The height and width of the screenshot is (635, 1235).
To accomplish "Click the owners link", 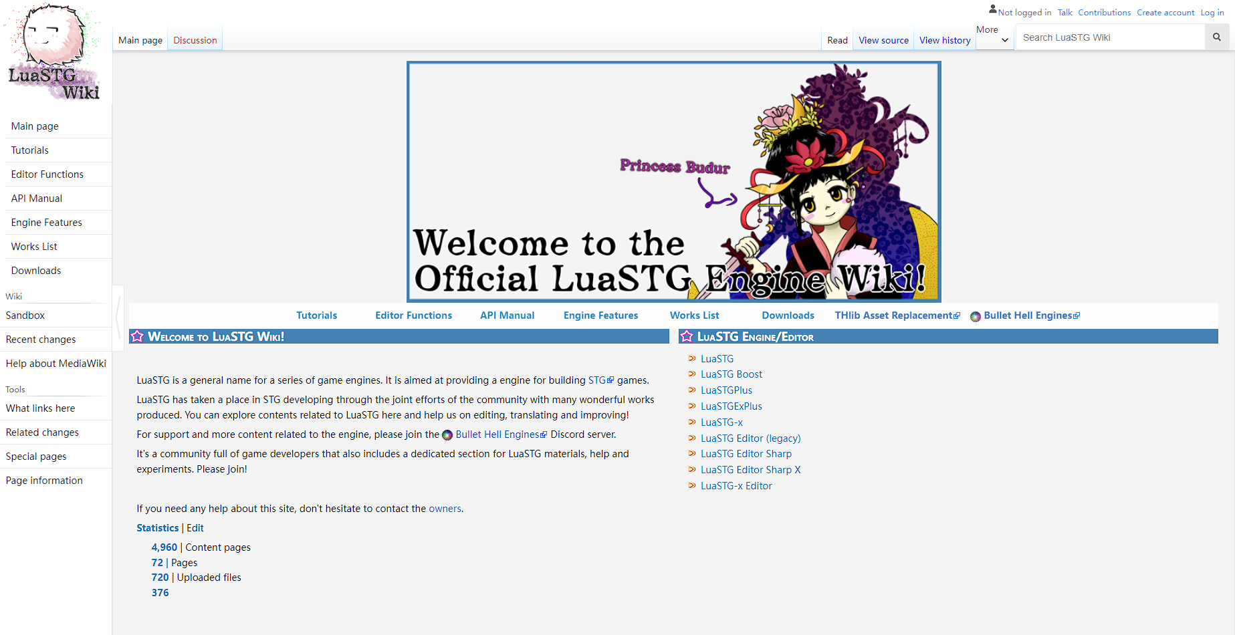I will click(445, 509).
